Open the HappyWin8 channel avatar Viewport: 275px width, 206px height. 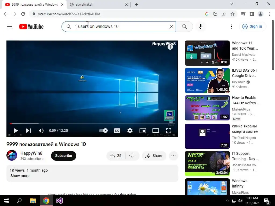(x=12, y=155)
